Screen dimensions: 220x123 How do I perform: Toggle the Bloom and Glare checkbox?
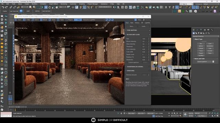click(x=150, y=35)
